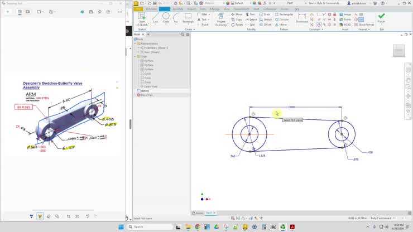The width and height of the screenshot is (413, 232).
Task: Select the Dimension tool
Action: point(302,18)
